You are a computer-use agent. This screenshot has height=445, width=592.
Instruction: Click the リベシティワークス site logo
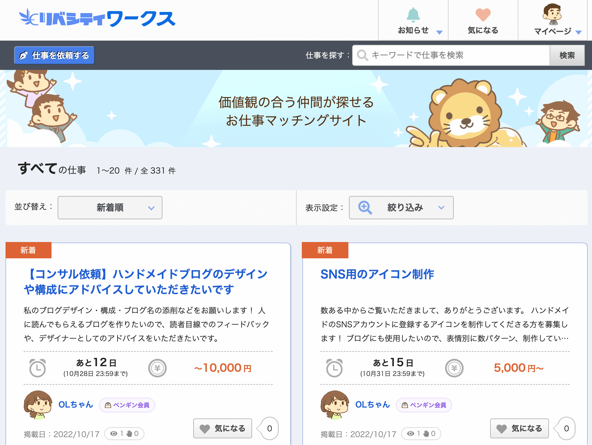pyautogui.click(x=98, y=19)
